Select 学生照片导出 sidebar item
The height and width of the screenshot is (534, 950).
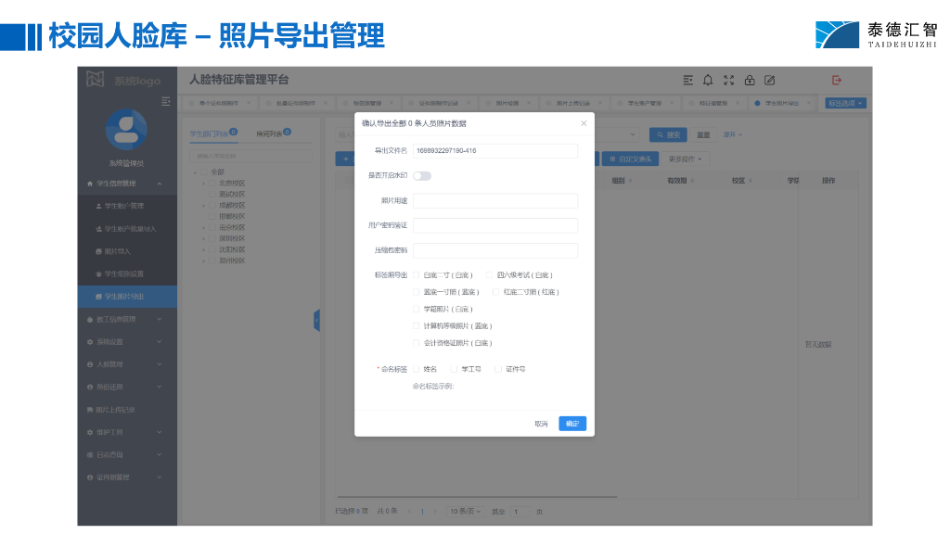point(127,297)
